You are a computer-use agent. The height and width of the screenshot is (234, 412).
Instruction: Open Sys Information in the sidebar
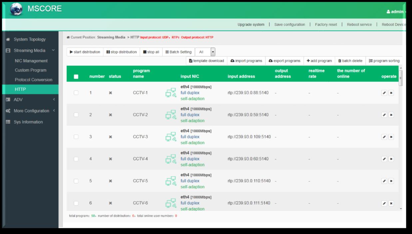29,122
